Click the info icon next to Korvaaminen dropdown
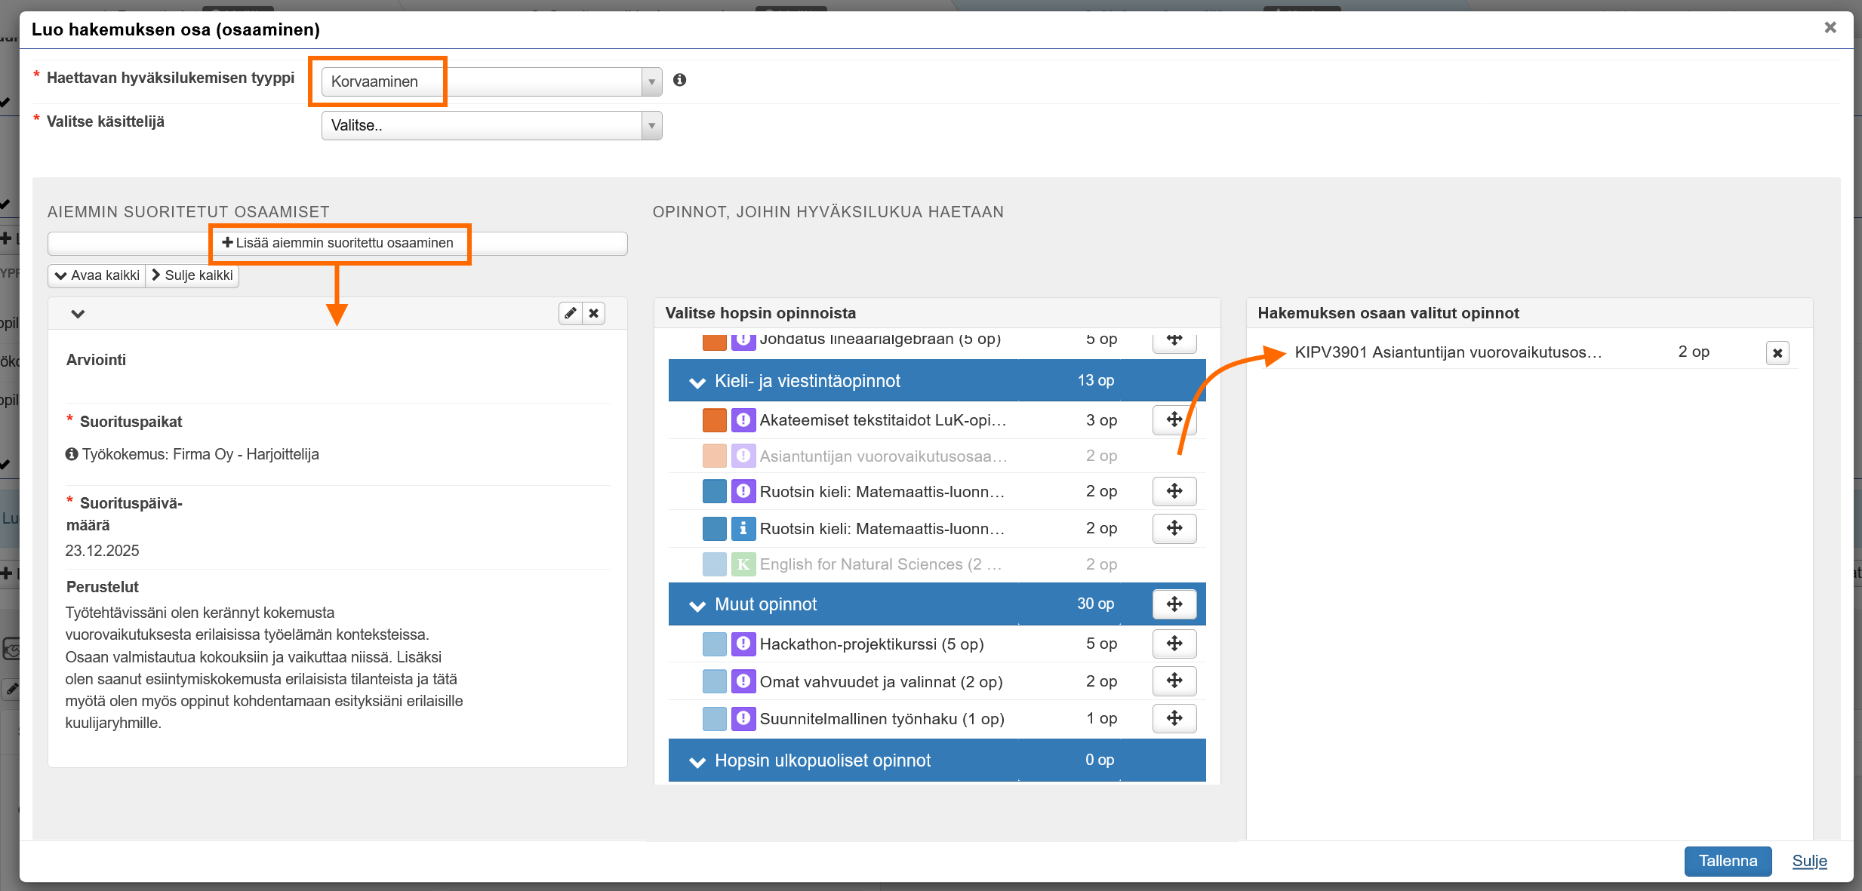This screenshot has height=891, width=1862. click(679, 80)
